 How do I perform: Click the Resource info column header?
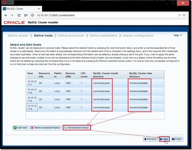[45, 75]
